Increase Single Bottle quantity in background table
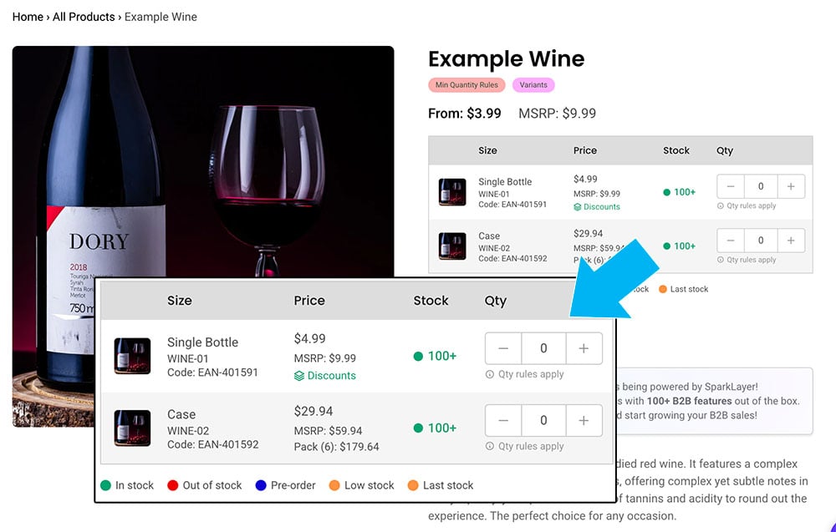Viewport: 836px width, 532px height. [791, 187]
